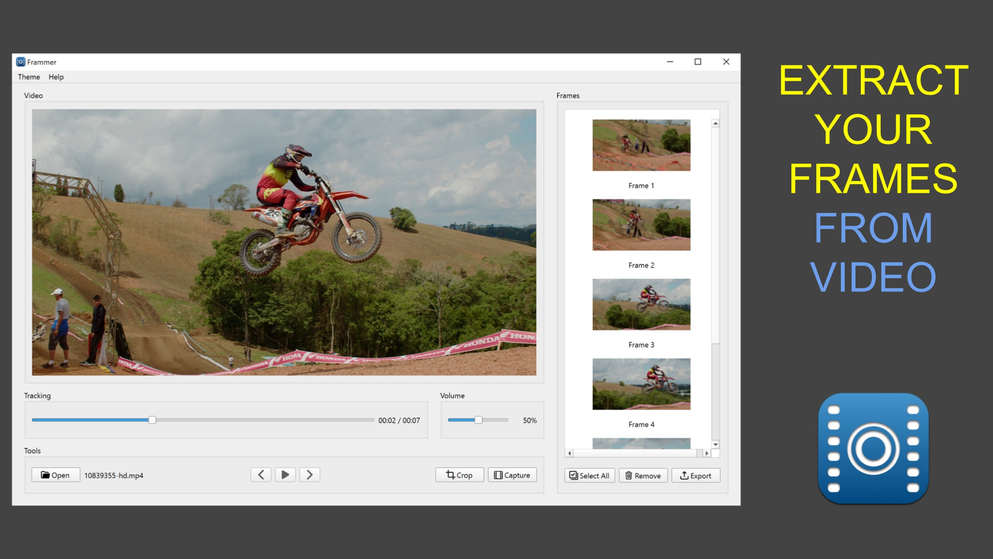The image size is (993, 559).
Task: Close the Frammer window
Action: coord(726,62)
